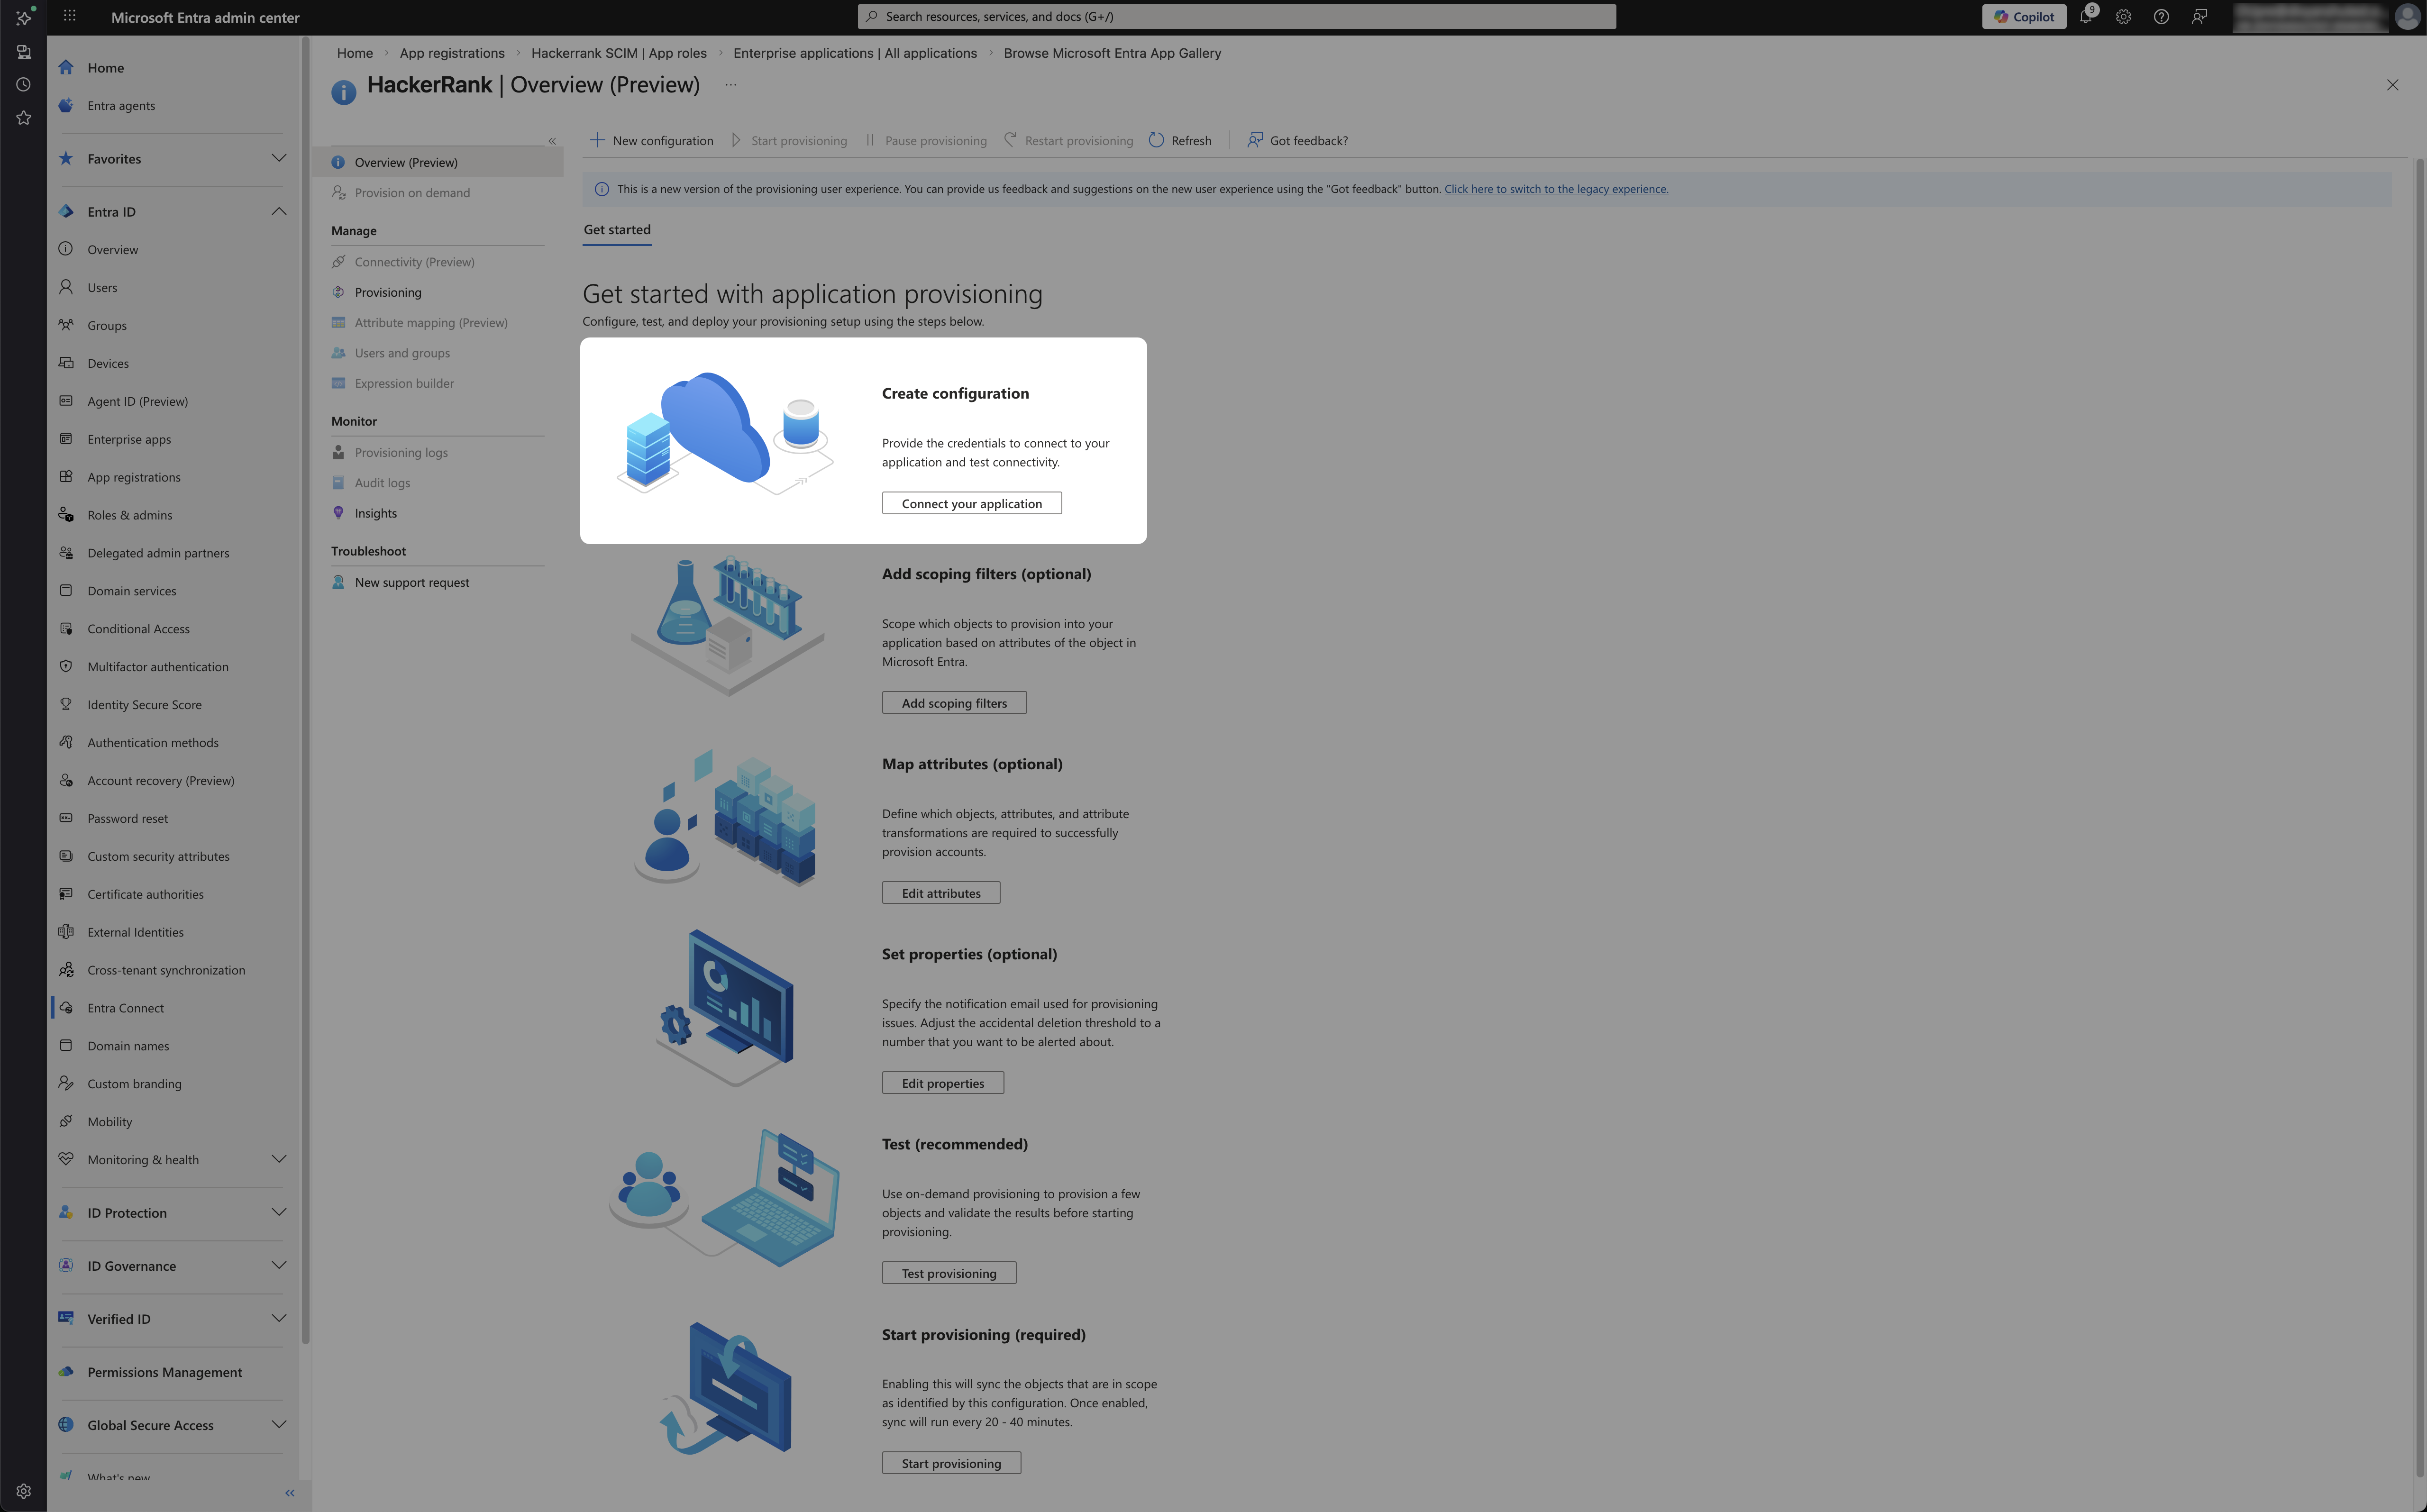Viewport: 2427px width, 1512px height.
Task: Open the help question mark icon
Action: tap(2161, 17)
